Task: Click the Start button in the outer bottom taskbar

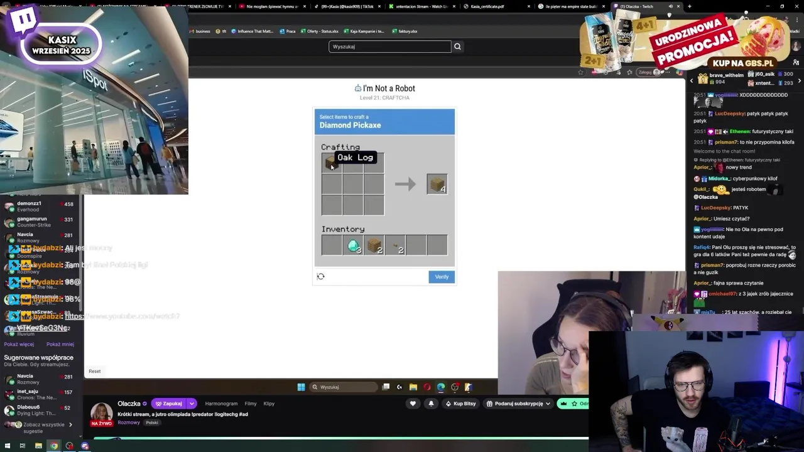Action: click(6, 446)
